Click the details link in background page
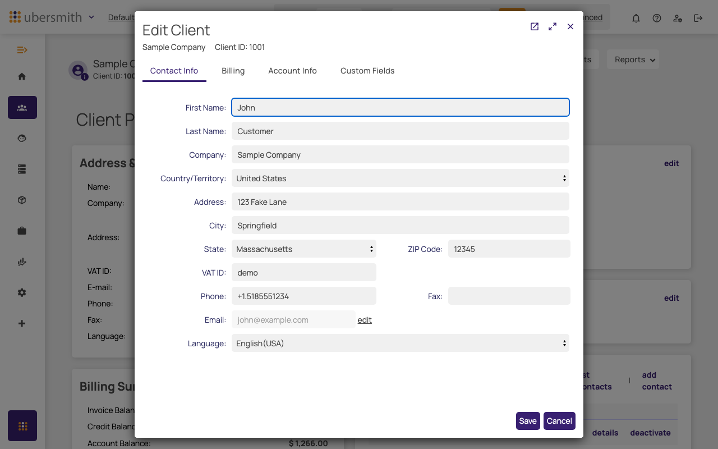The width and height of the screenshot is (718, 449). [x=605, y=433]
